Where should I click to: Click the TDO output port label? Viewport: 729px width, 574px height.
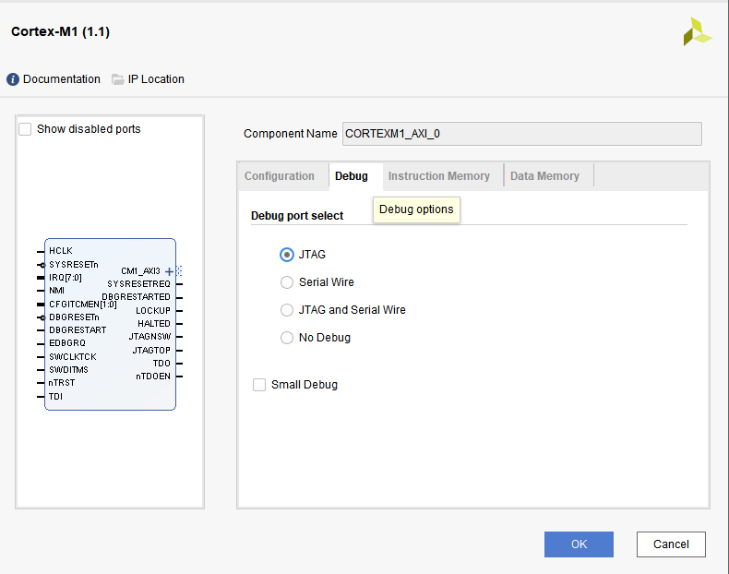161,364
